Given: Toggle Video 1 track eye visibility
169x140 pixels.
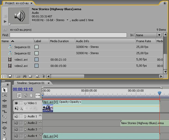Looking at the screenshot, I should pyautogui.click(x=16, y=103).
